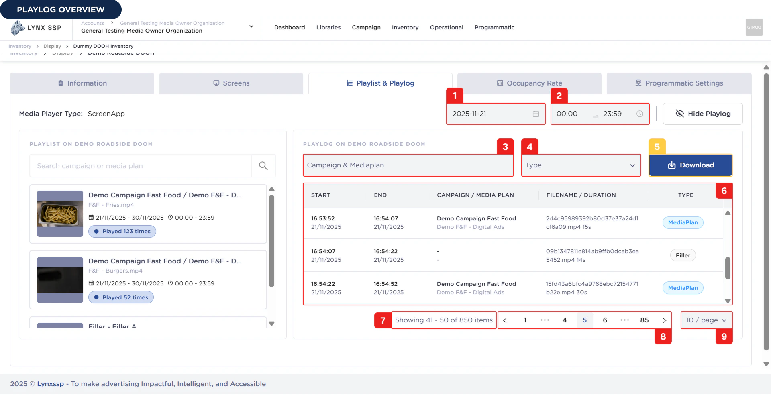
Task: Click the Played 52 times badge
Action: pos(121,297)
